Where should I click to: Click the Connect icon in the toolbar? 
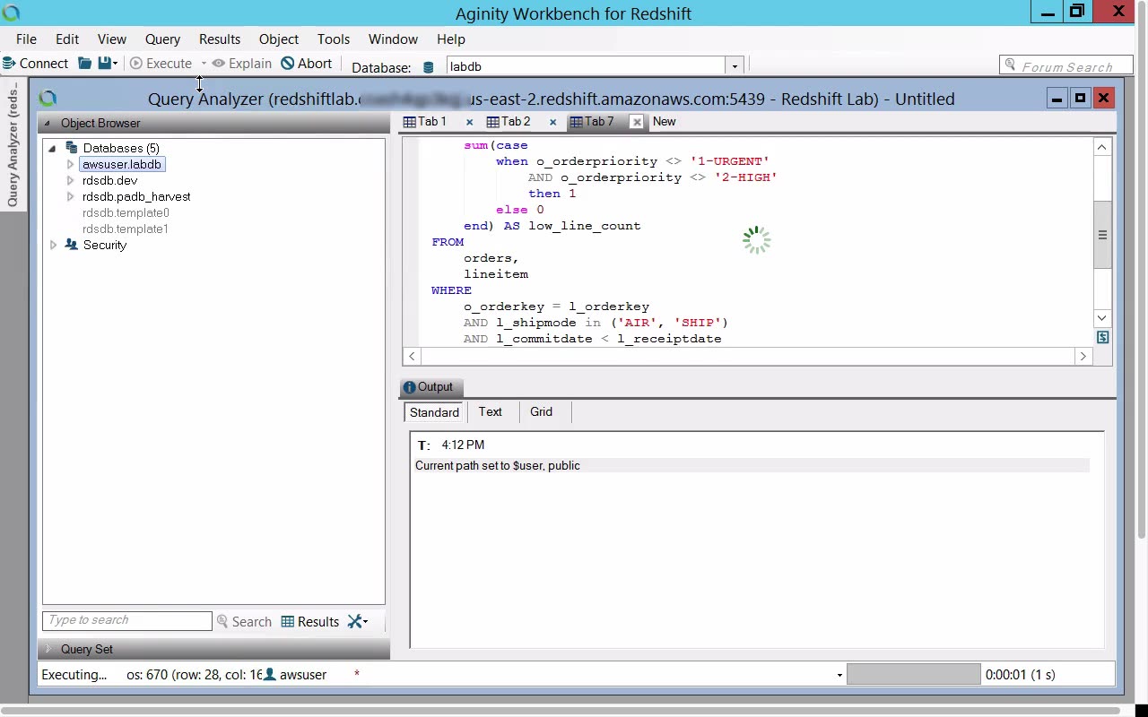9,64
